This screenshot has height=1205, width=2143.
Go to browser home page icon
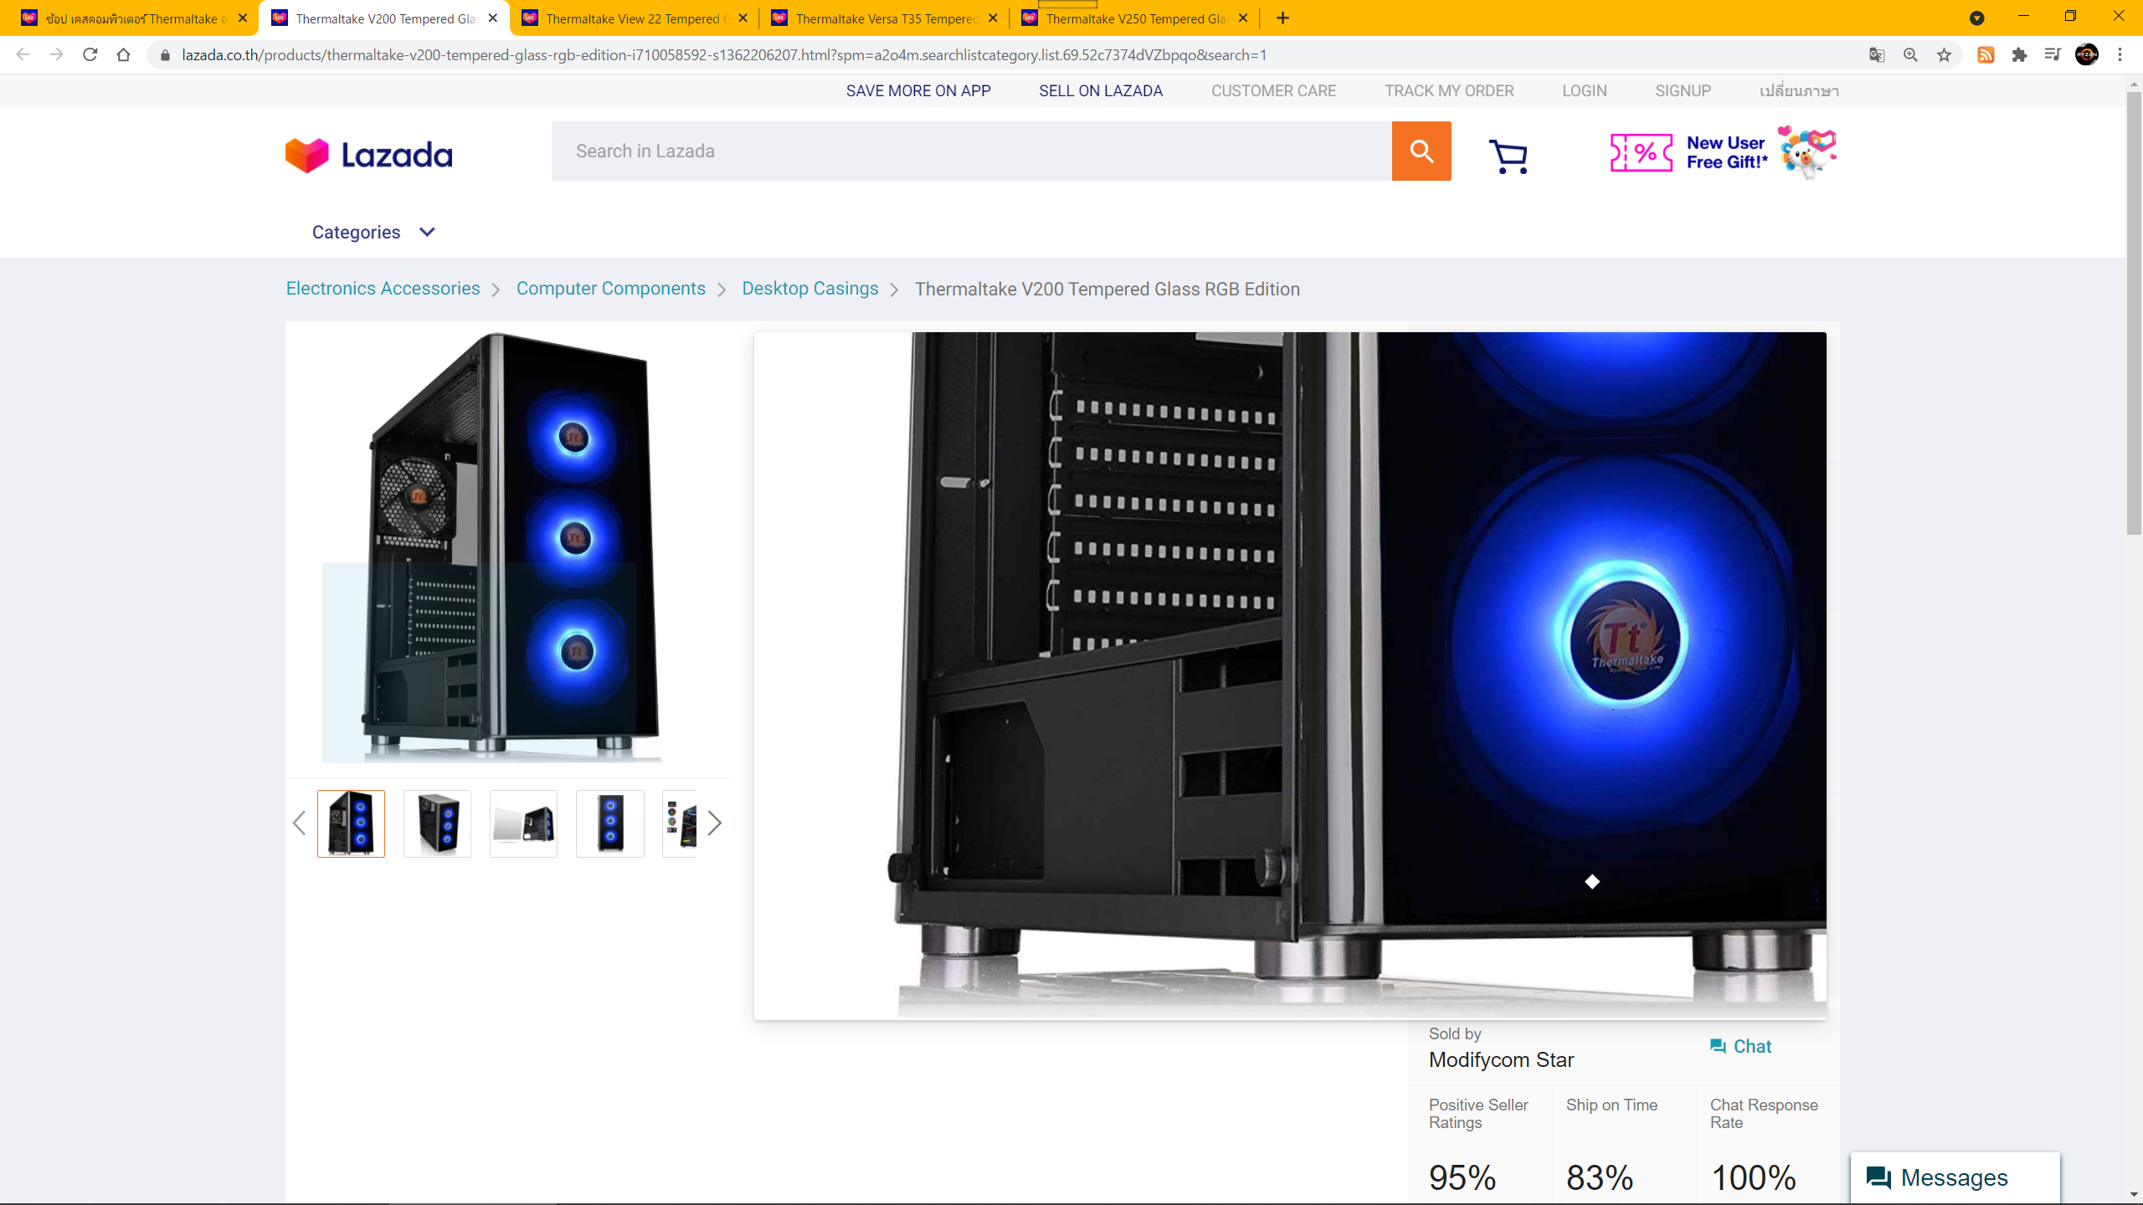124,54
